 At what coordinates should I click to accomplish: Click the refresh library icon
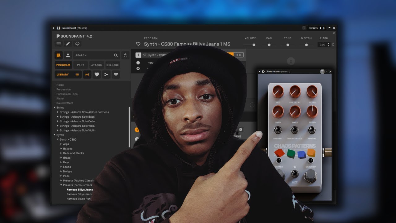(x=125, y=55)
